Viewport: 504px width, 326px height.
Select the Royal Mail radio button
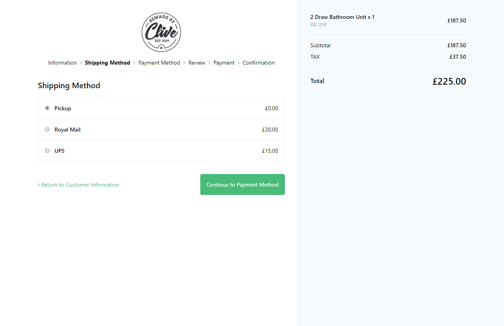tap(47, 129)
